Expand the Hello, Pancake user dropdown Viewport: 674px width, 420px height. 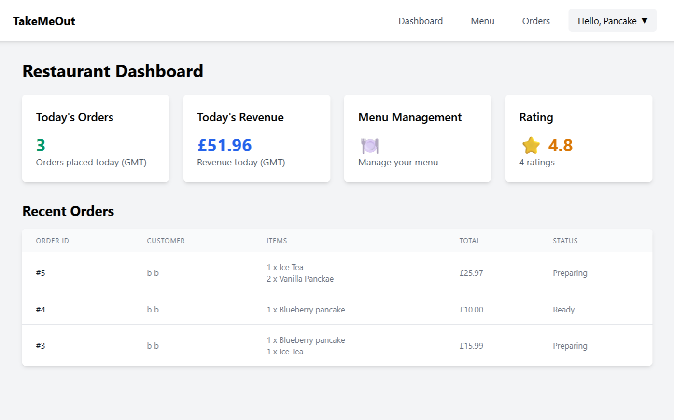[612, 21]
